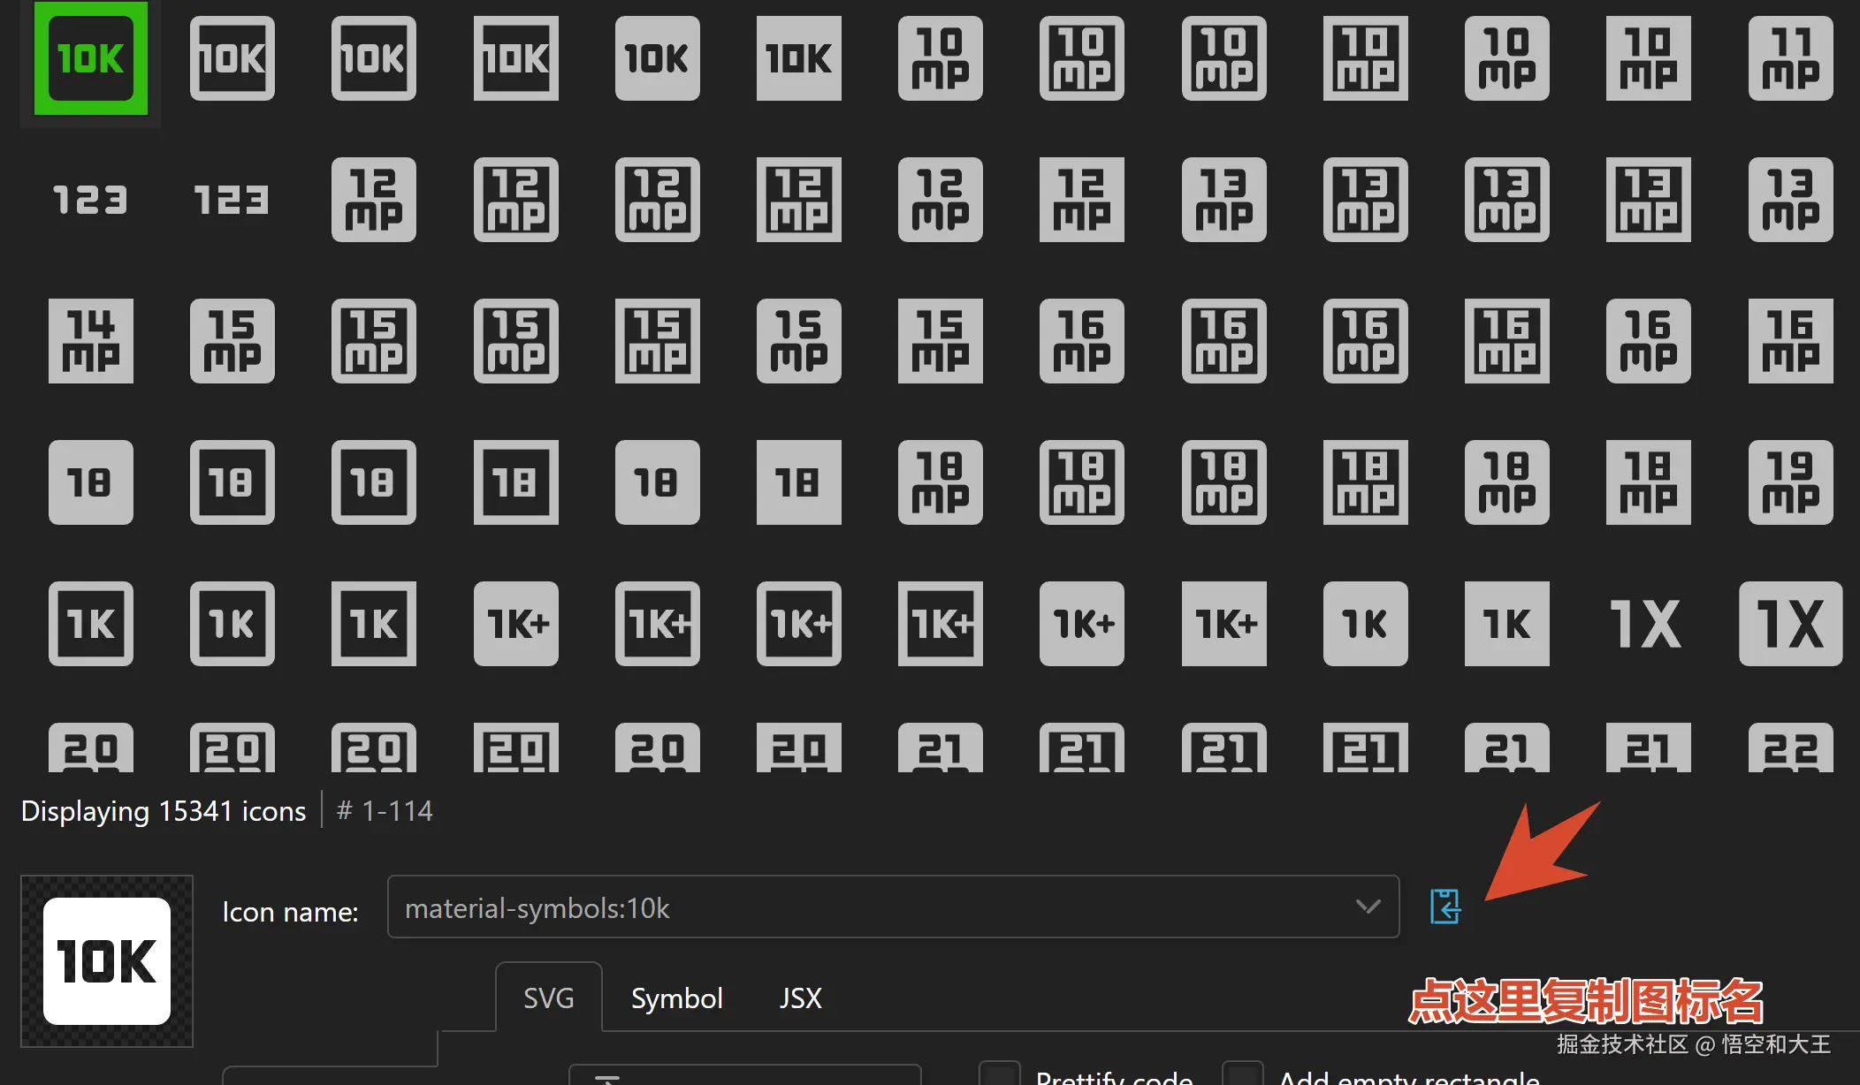Select the first 18 icon with rounded fill
The height and width of the screenshot is (1085, 1860).
[90, 482]
